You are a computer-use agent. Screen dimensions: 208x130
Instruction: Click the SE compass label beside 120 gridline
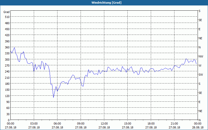200,93
